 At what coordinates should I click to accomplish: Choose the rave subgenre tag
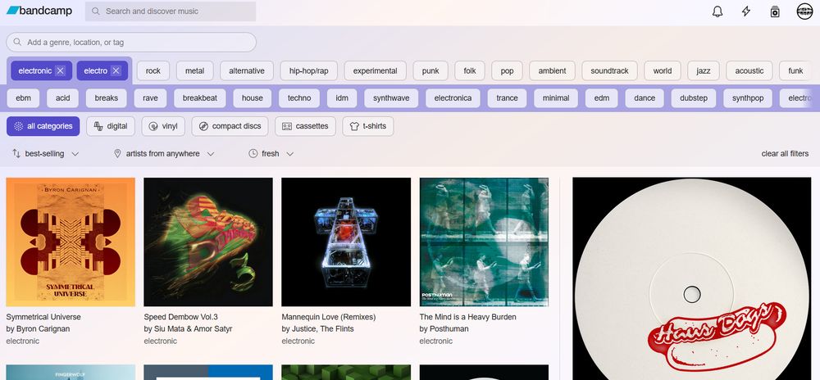pyautogui.click(x=150, y=98)
